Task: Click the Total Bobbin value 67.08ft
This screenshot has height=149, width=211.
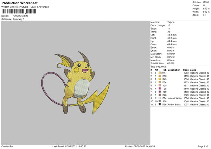Action: 171,63
